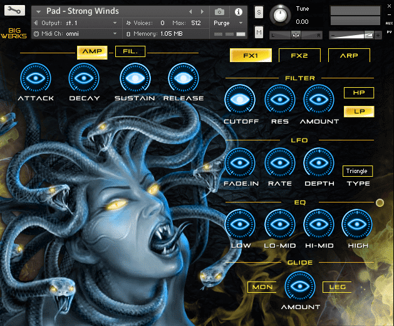
Task: Expand the instrument name dropdown arrow
Action: 38,12
